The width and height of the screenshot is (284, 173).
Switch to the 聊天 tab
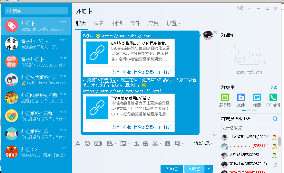(81, 23)
